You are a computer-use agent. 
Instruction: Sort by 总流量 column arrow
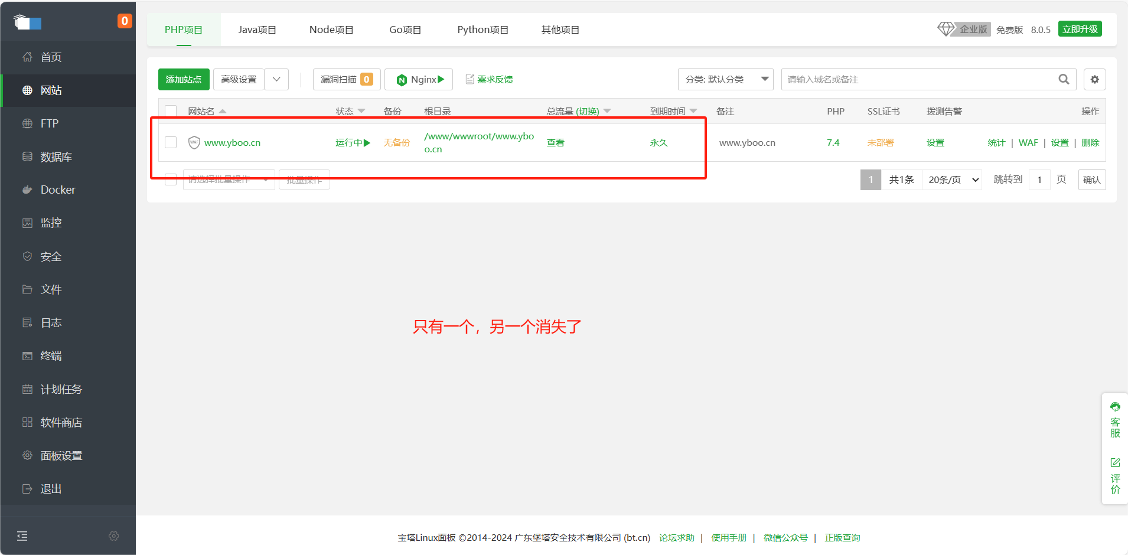[x=607, y=111]
